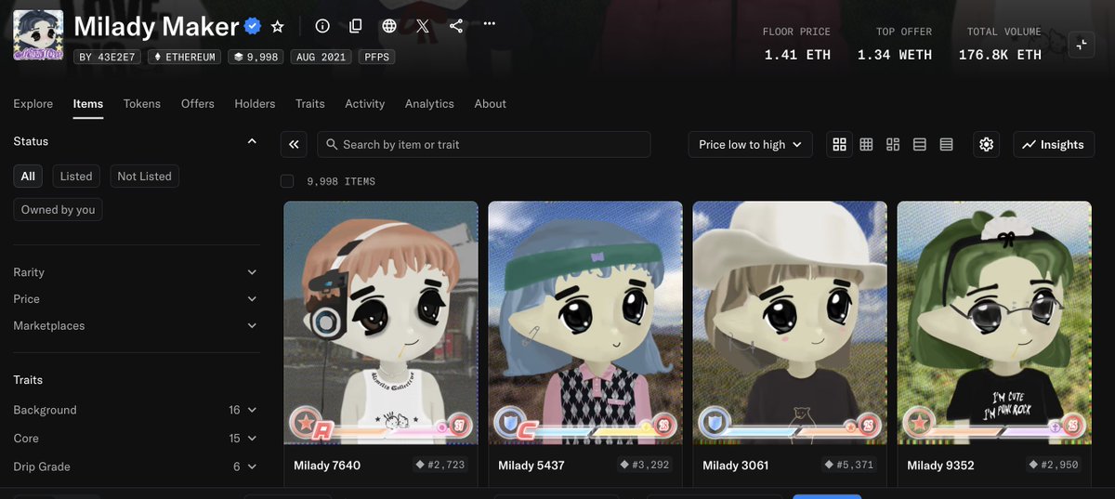The image size is (1115, 499).
Task: Click the floor price 1.41 ETH value
Action: [797, 55]
